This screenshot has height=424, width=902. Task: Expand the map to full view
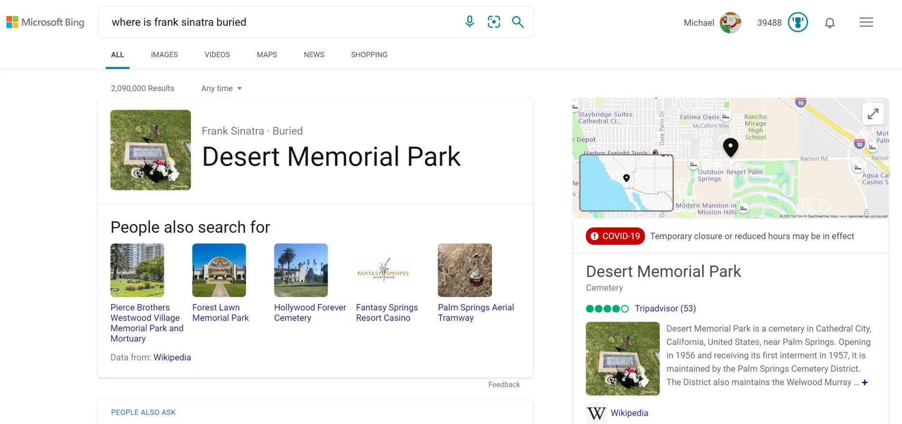point(873,114)
